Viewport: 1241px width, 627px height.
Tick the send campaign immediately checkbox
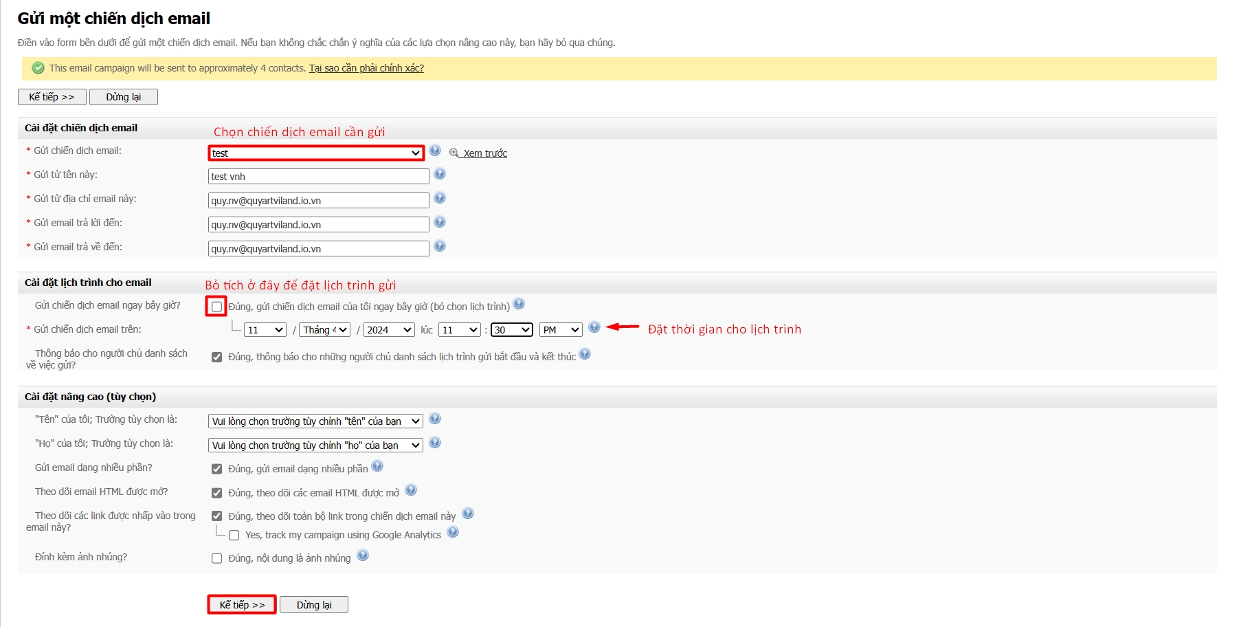[216, 307]
